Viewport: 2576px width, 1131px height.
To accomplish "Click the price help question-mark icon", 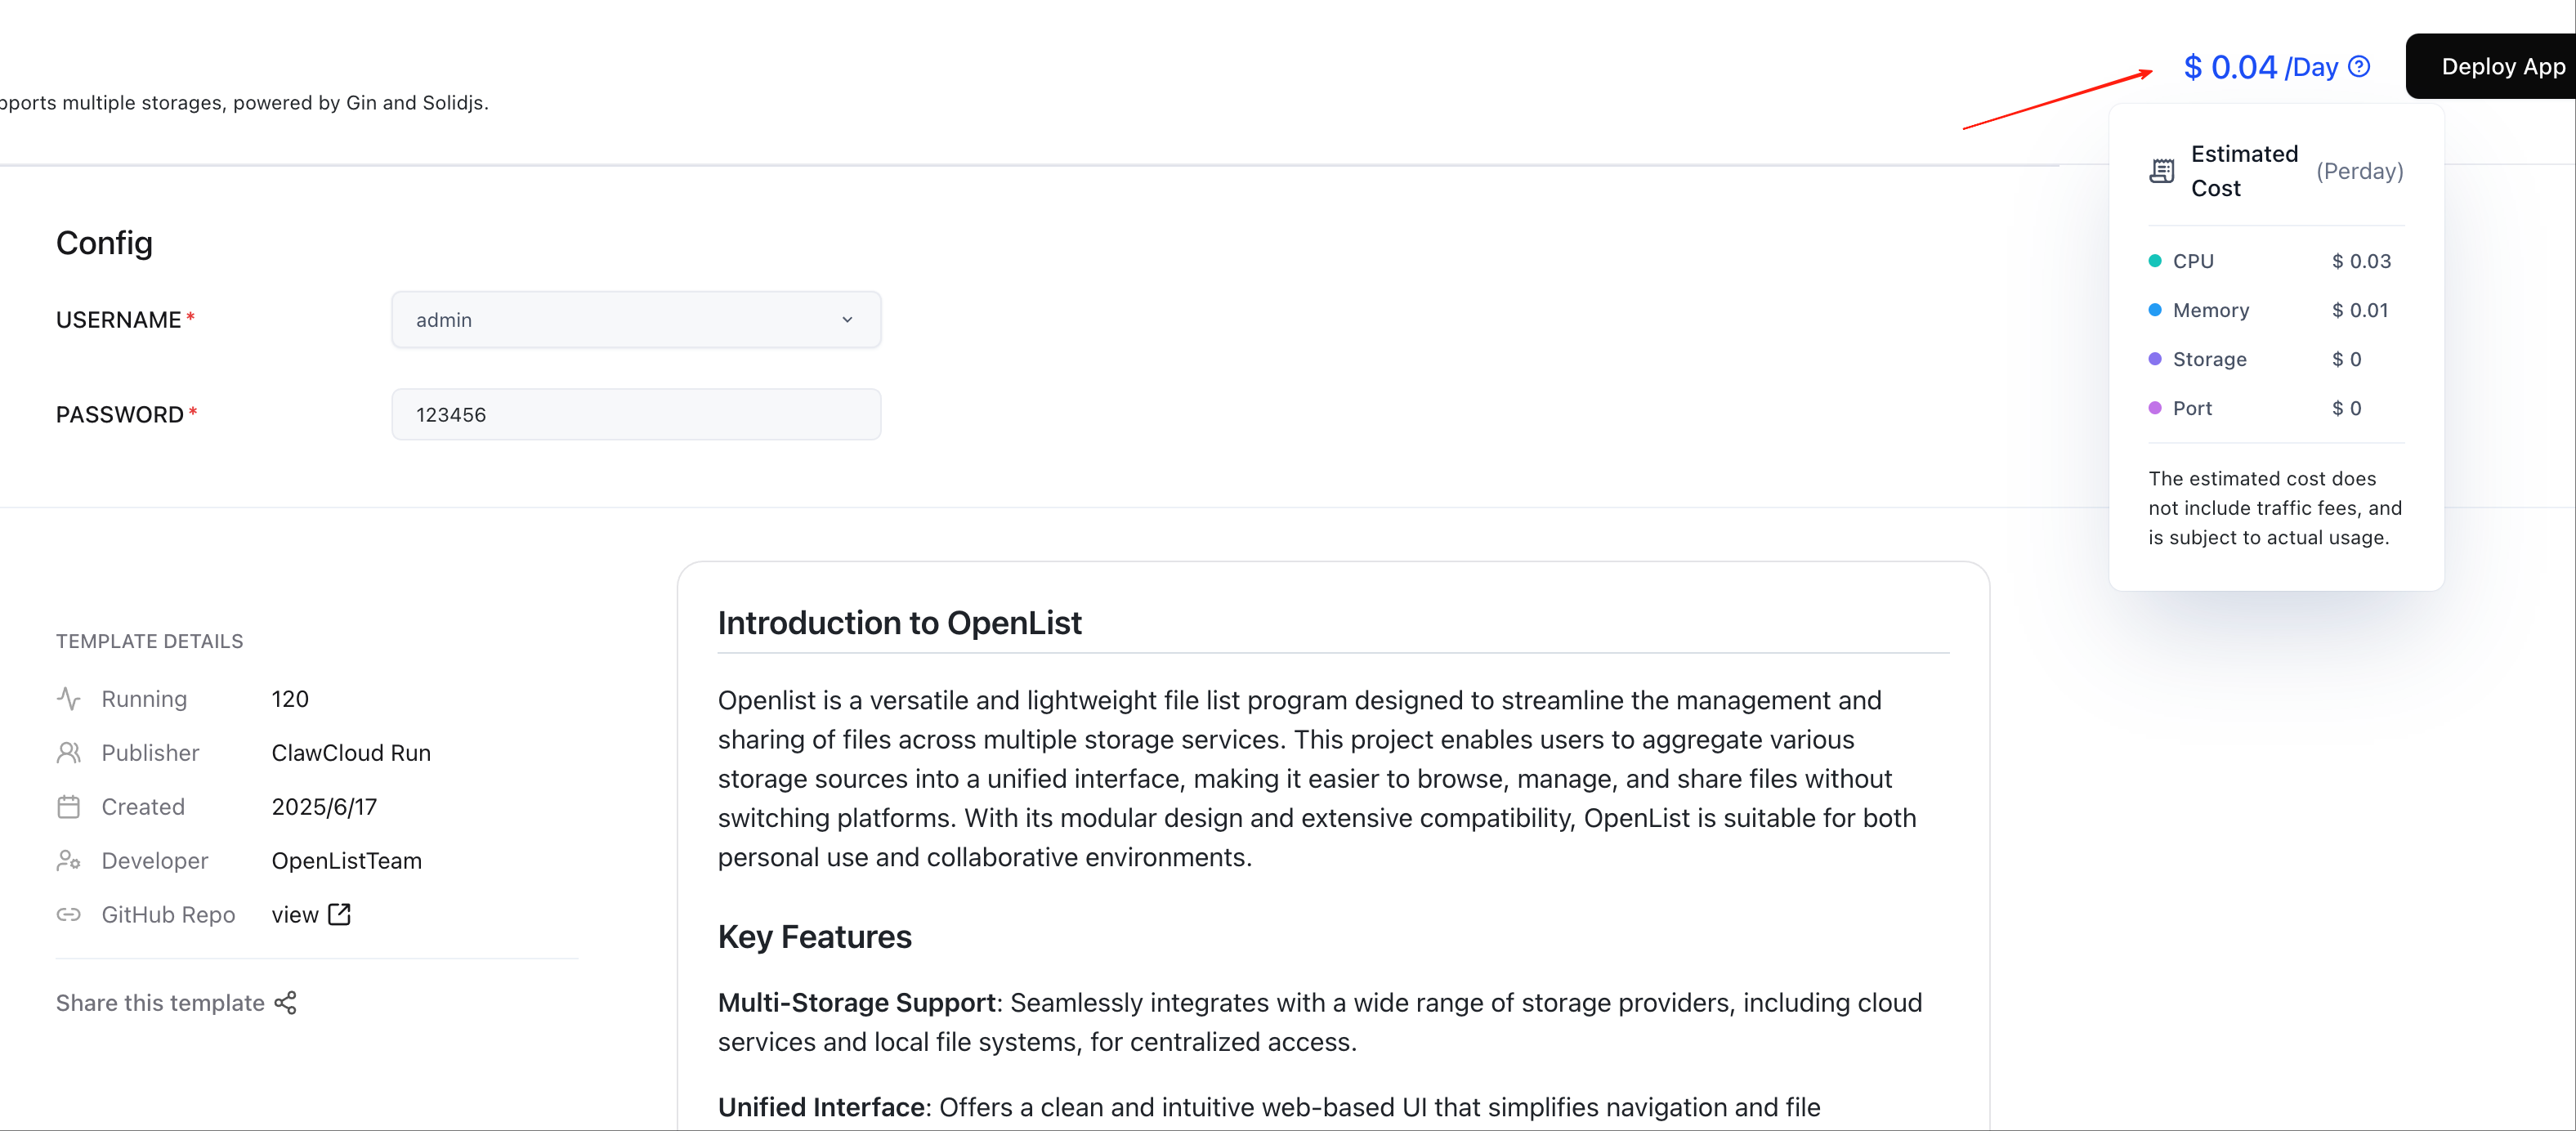I will [2359, 67].
